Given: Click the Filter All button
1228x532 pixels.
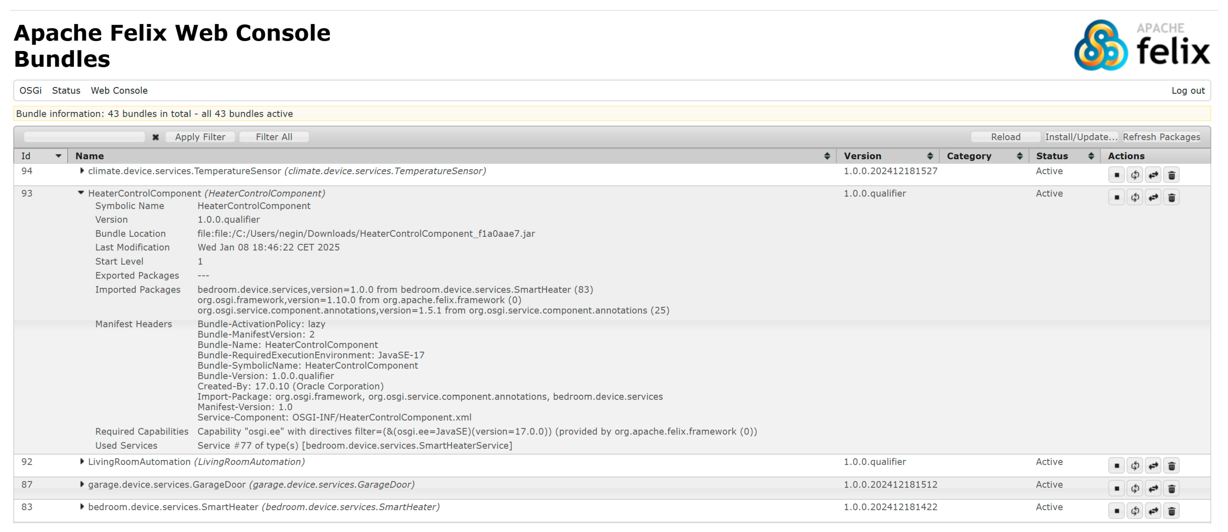Looking at the screenshot, I should (274, 137).
